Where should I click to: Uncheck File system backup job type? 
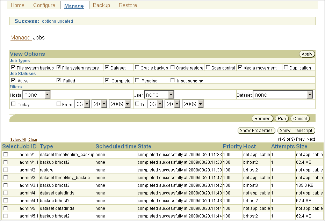point(13,67)
